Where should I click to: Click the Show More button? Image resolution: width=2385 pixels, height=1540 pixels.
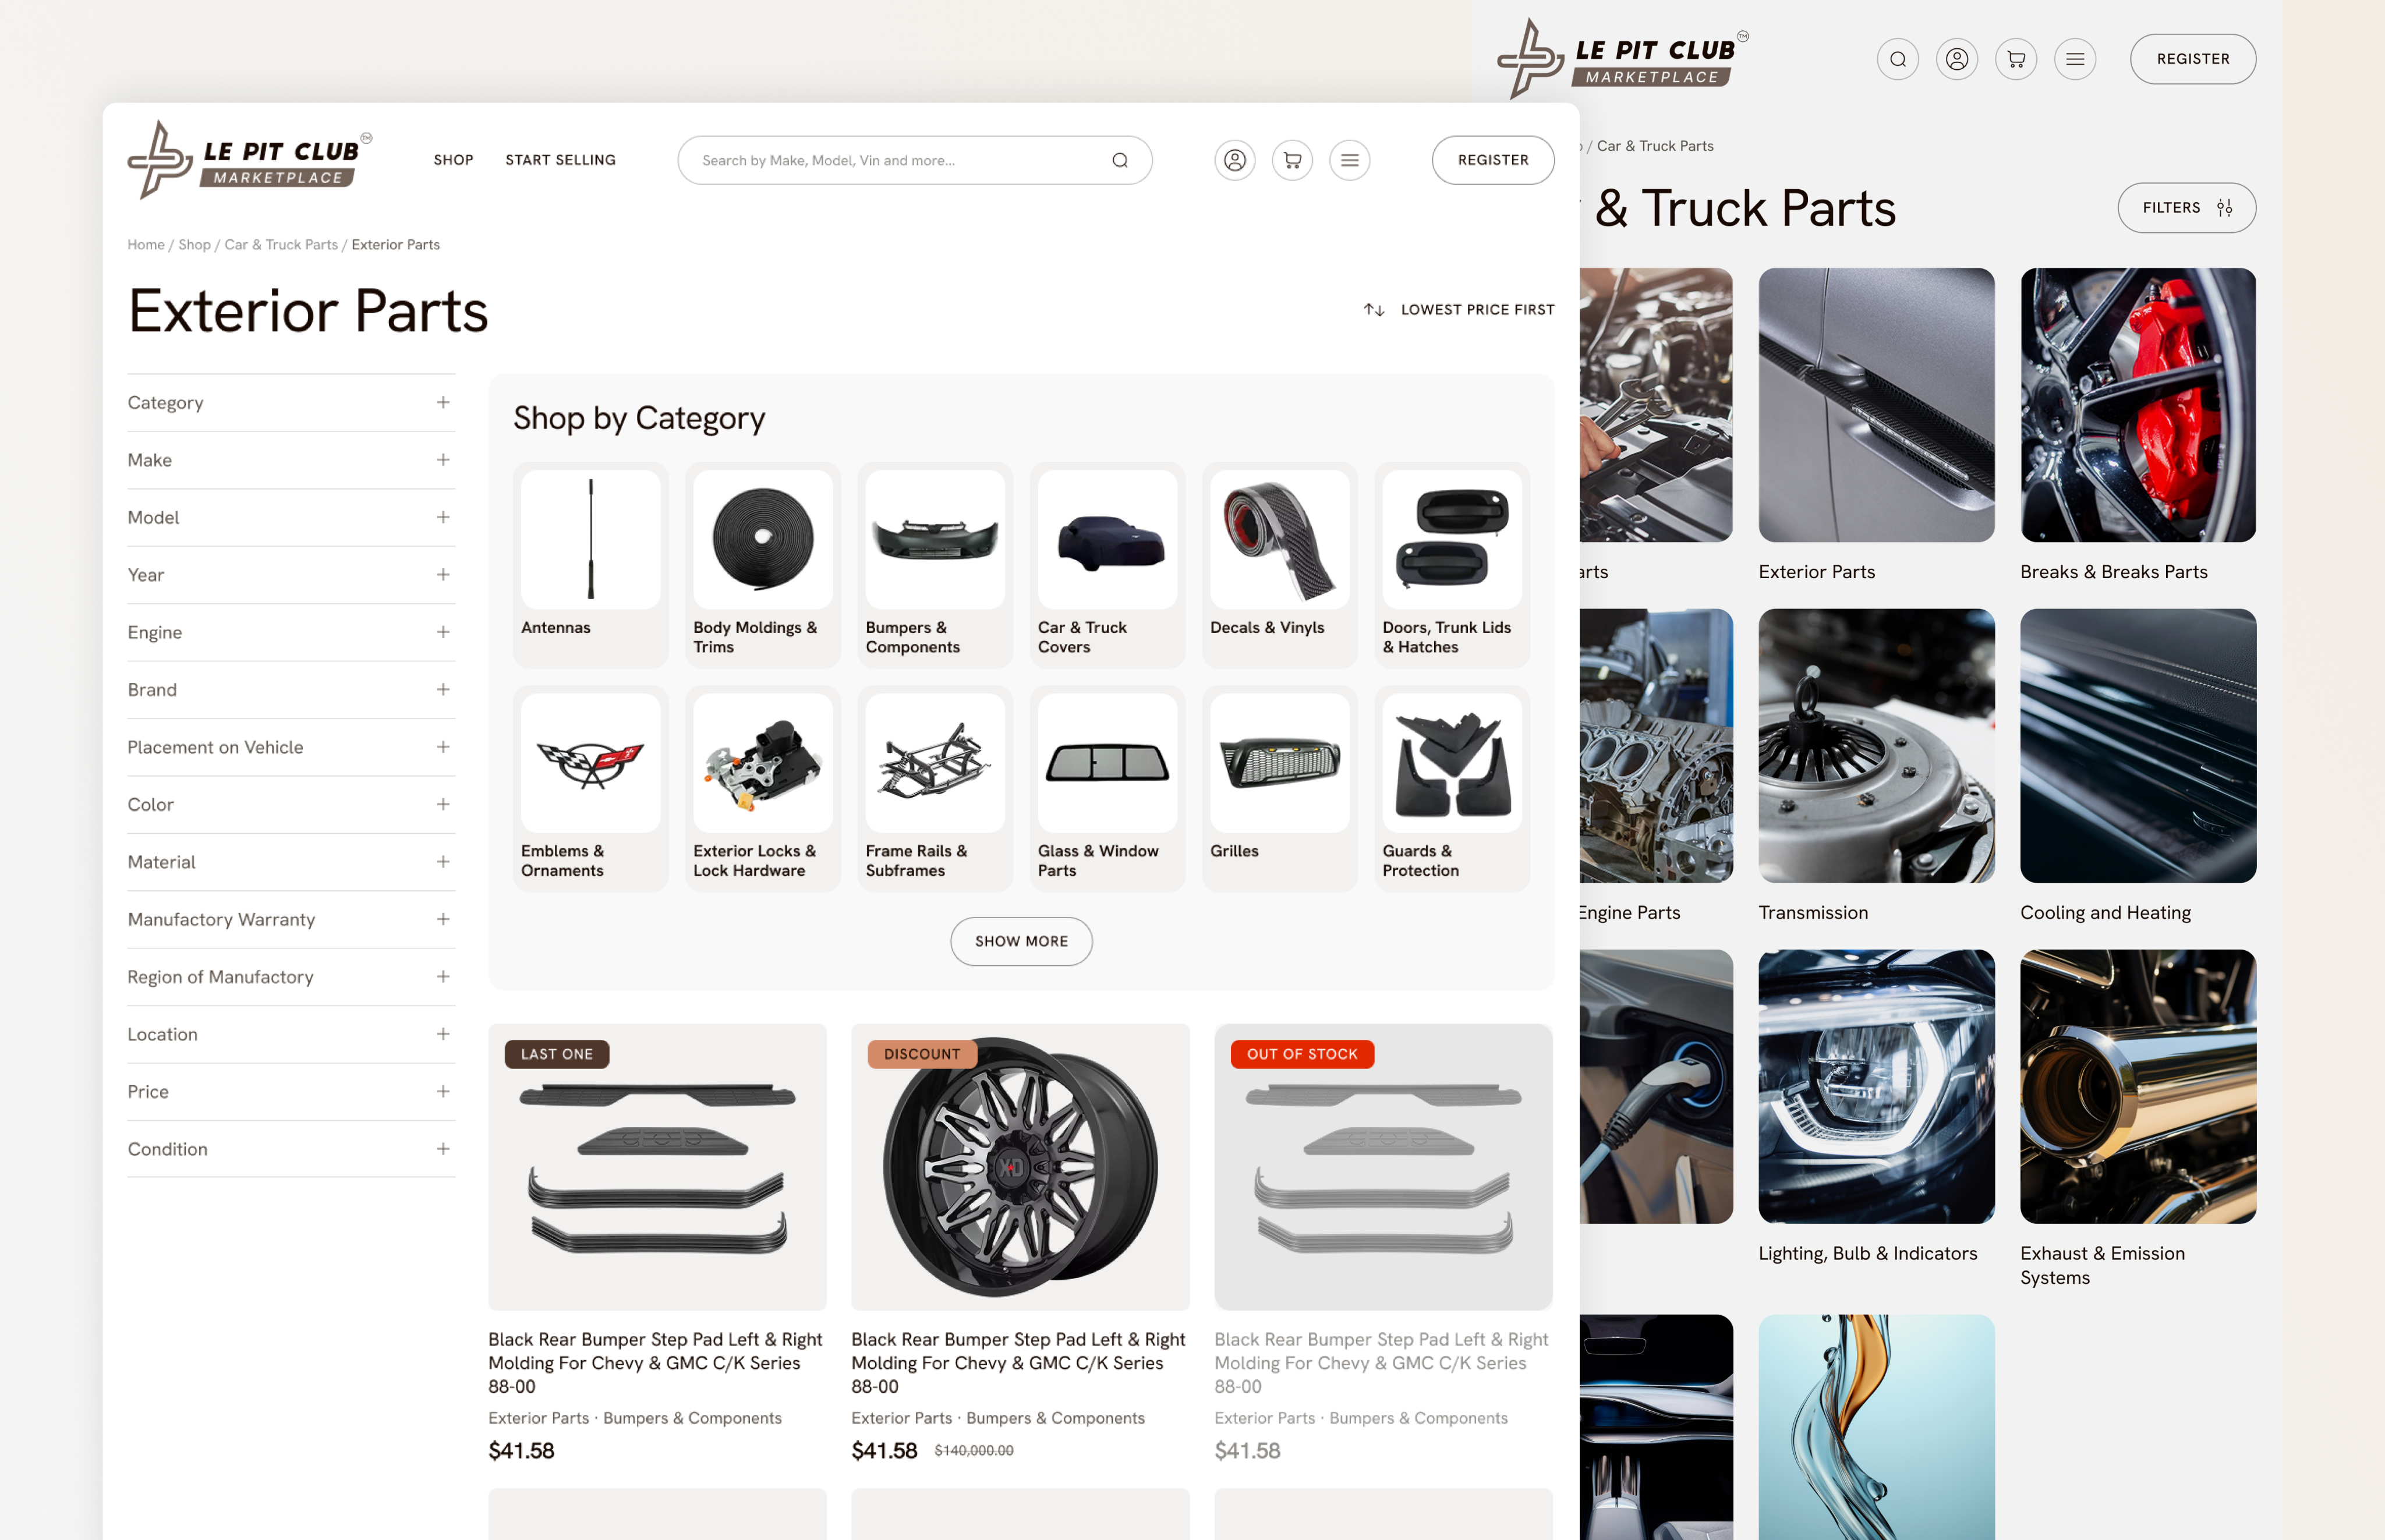[1021, 941]
